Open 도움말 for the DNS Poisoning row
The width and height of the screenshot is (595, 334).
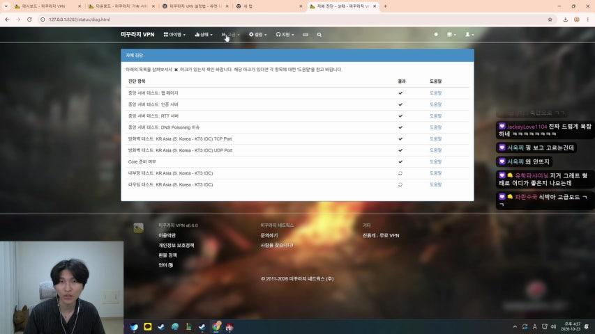click(436, 127)
